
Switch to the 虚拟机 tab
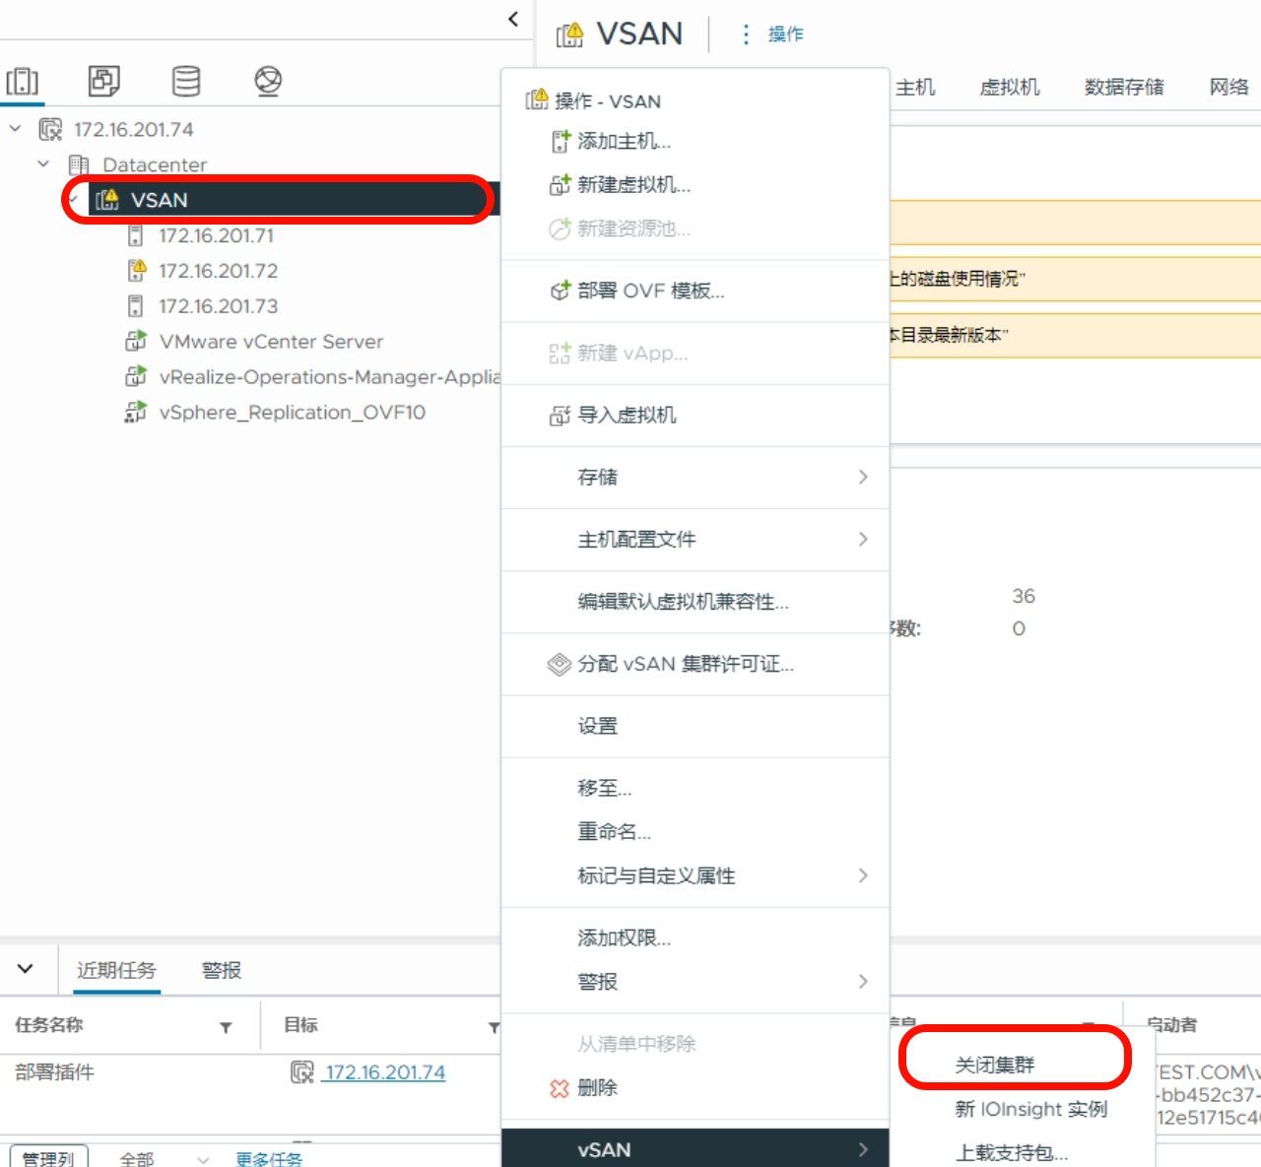[1010, 88]
